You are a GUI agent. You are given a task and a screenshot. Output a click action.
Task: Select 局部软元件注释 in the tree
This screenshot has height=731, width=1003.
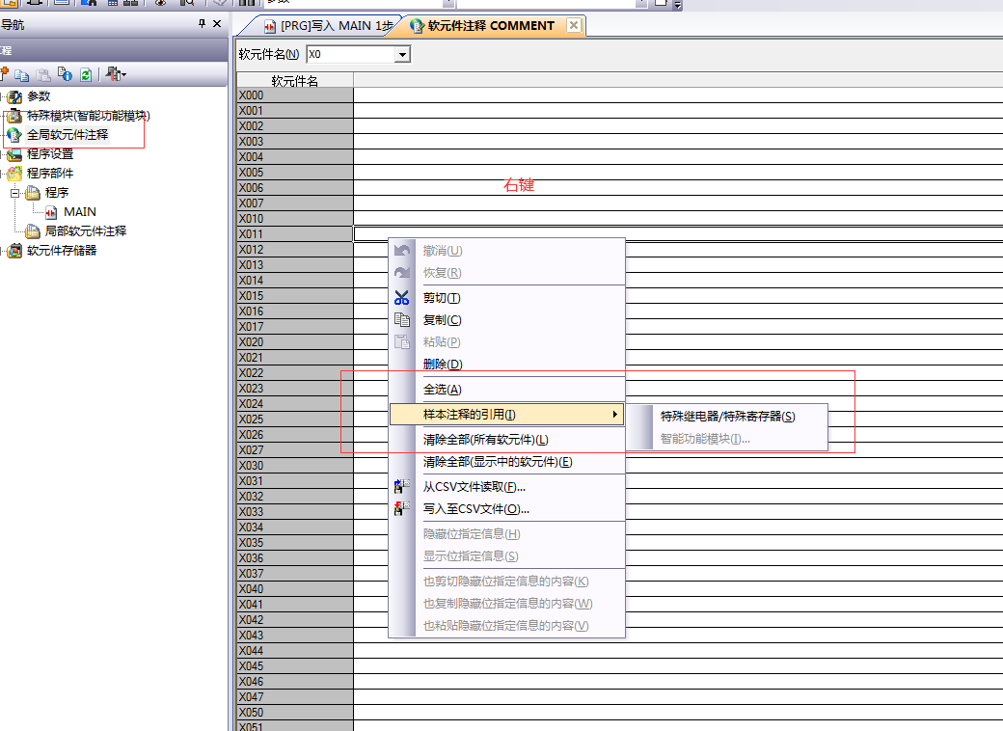(x=85, y=231)
